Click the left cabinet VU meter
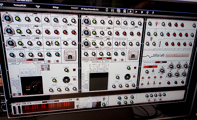 (70, 55)
